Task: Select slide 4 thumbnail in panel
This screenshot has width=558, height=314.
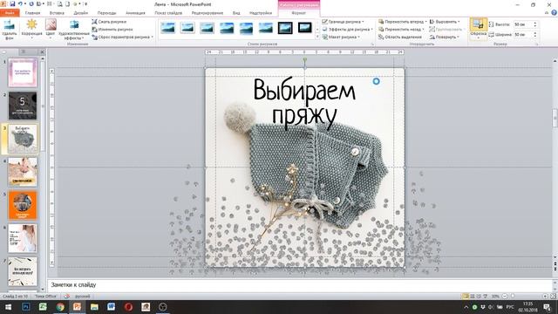Action: click(x=23, y=172)
